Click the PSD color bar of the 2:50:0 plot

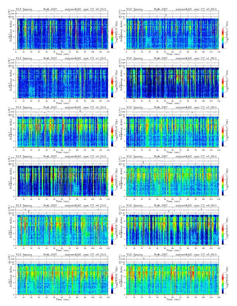(223, 136)
